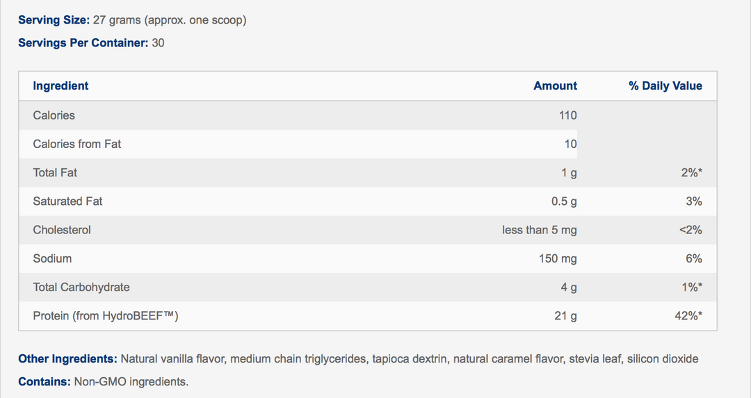The height and width of the screenshot is (398, 751).
Task: Click the Other Ingredients label
Action: point(67,359)
